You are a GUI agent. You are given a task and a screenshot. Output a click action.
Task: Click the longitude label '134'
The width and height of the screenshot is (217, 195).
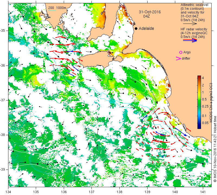[x=8, y=192]
